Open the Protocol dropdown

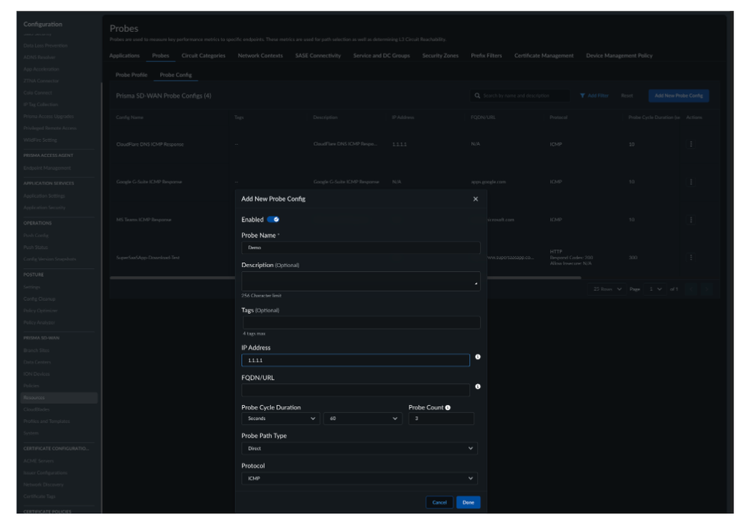359,478
